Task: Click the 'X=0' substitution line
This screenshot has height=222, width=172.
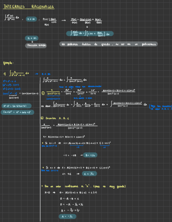Action: coord(71,193)
